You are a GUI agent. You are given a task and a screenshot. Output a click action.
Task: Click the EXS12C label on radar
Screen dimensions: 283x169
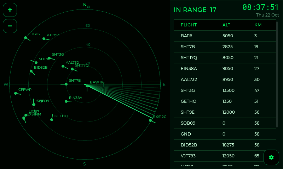point(160,117)
